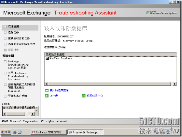The image size is (182, 137).
Task: Click the square icon beside 重新启动当前任务
Action: coord(5,38)
